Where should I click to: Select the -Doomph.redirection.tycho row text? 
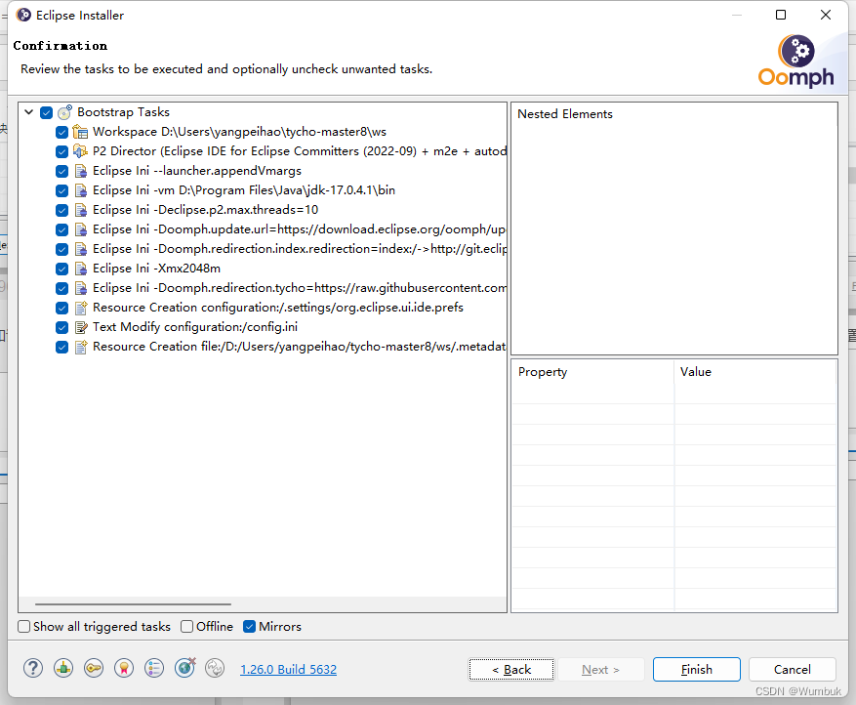click(x=300, y=288)
